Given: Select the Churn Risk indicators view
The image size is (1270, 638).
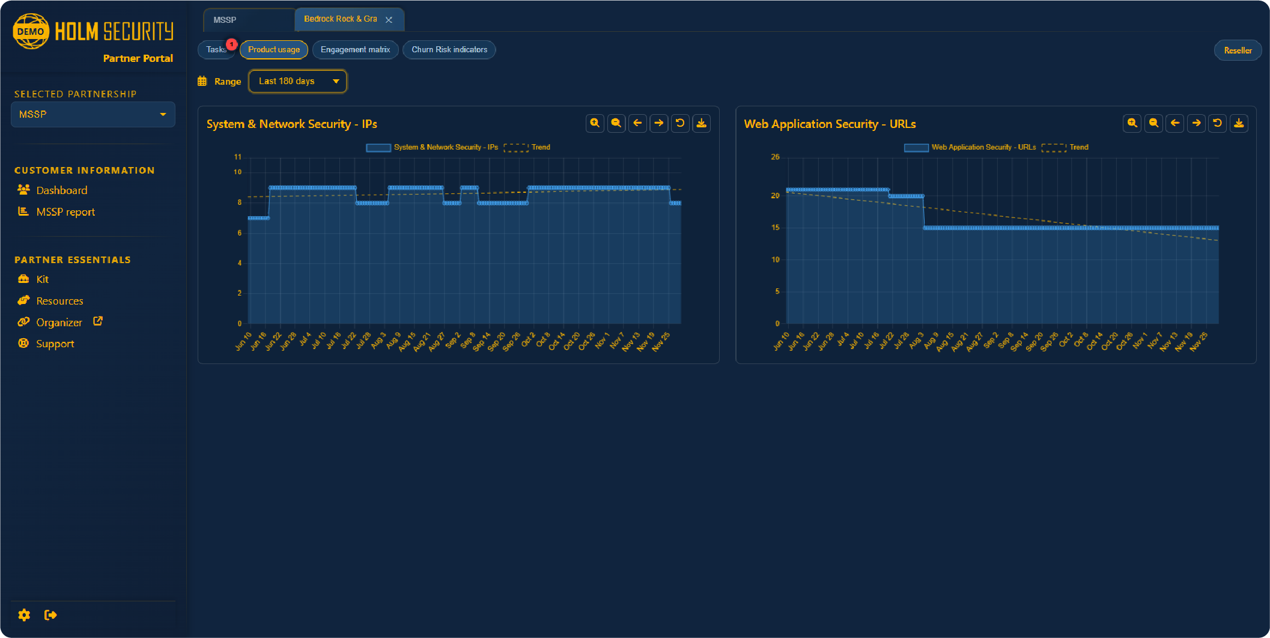Looking at the screenshot, I should point(449,49).
